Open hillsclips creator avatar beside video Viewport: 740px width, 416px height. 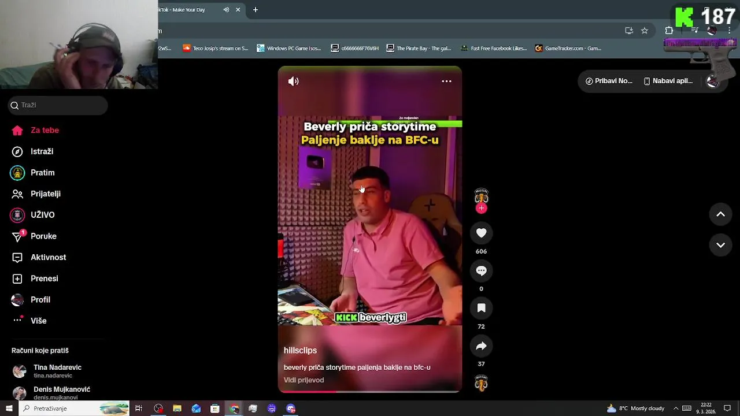coord(481,196)
